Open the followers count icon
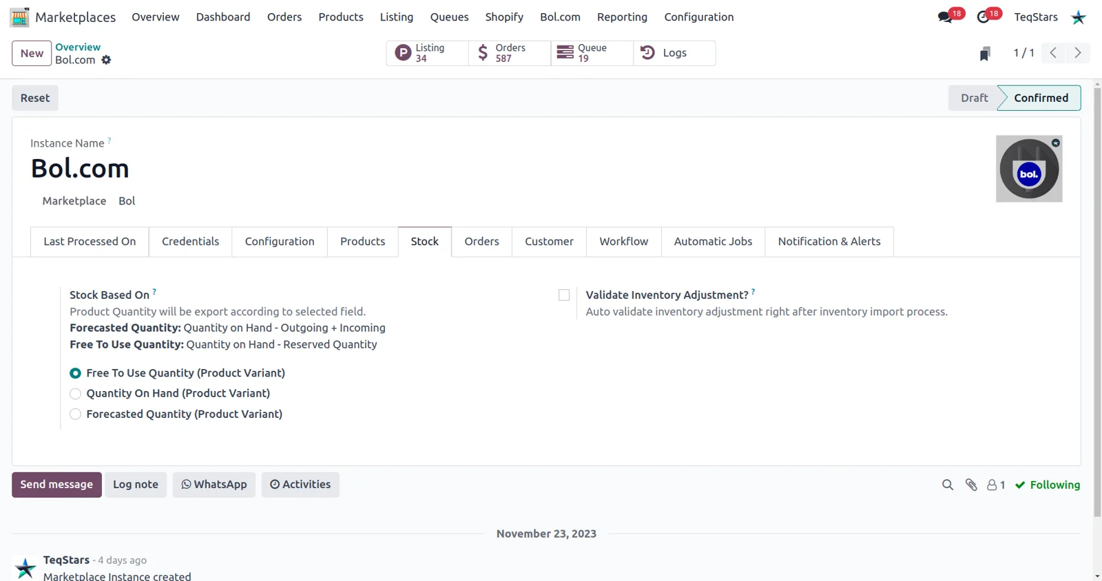The image size is (1102, 581). 996,485
